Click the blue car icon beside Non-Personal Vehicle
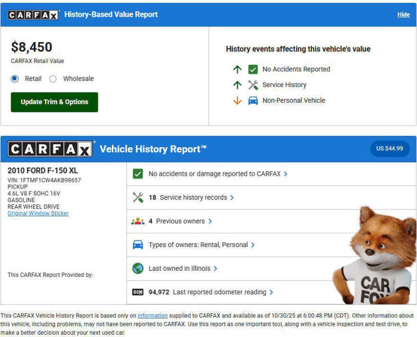 tap(253, 101)
